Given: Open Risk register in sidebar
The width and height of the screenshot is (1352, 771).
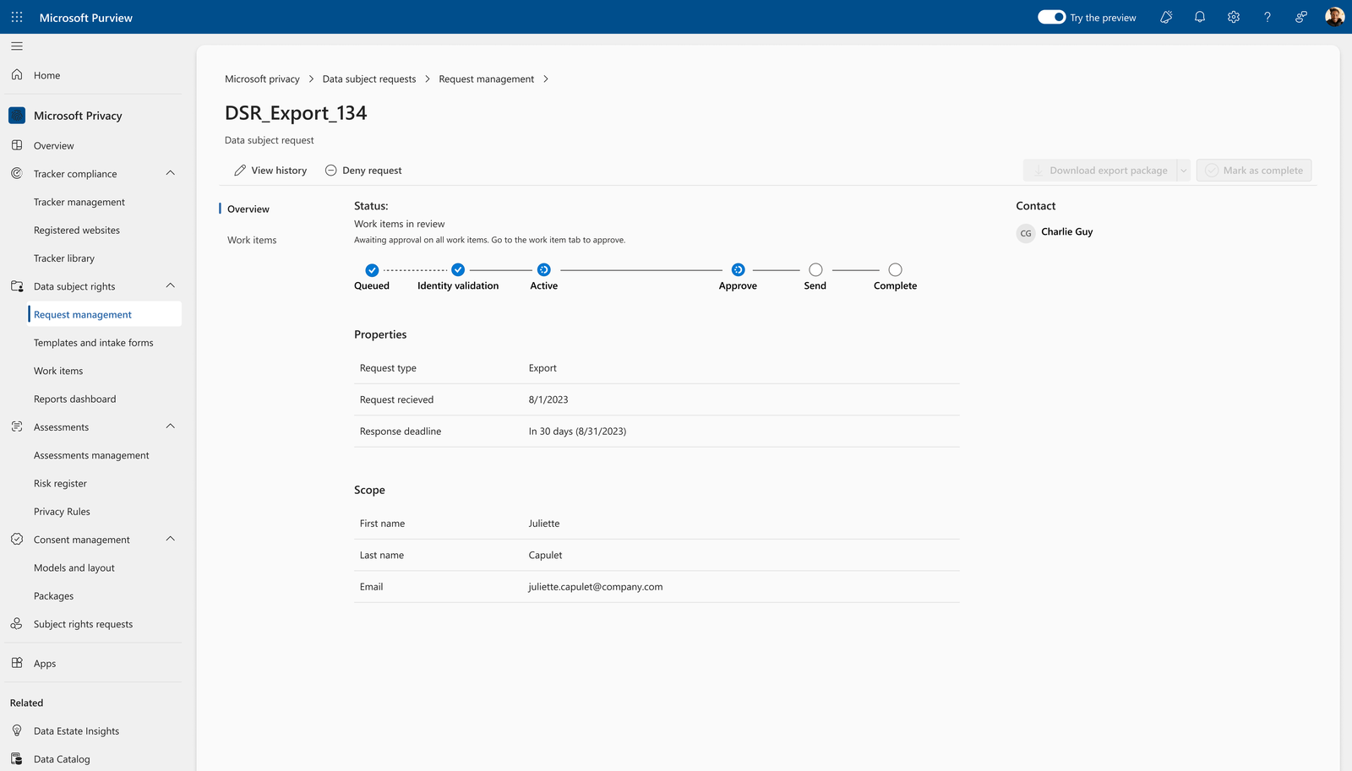Looking at the screenshot, I should point(60,483).
